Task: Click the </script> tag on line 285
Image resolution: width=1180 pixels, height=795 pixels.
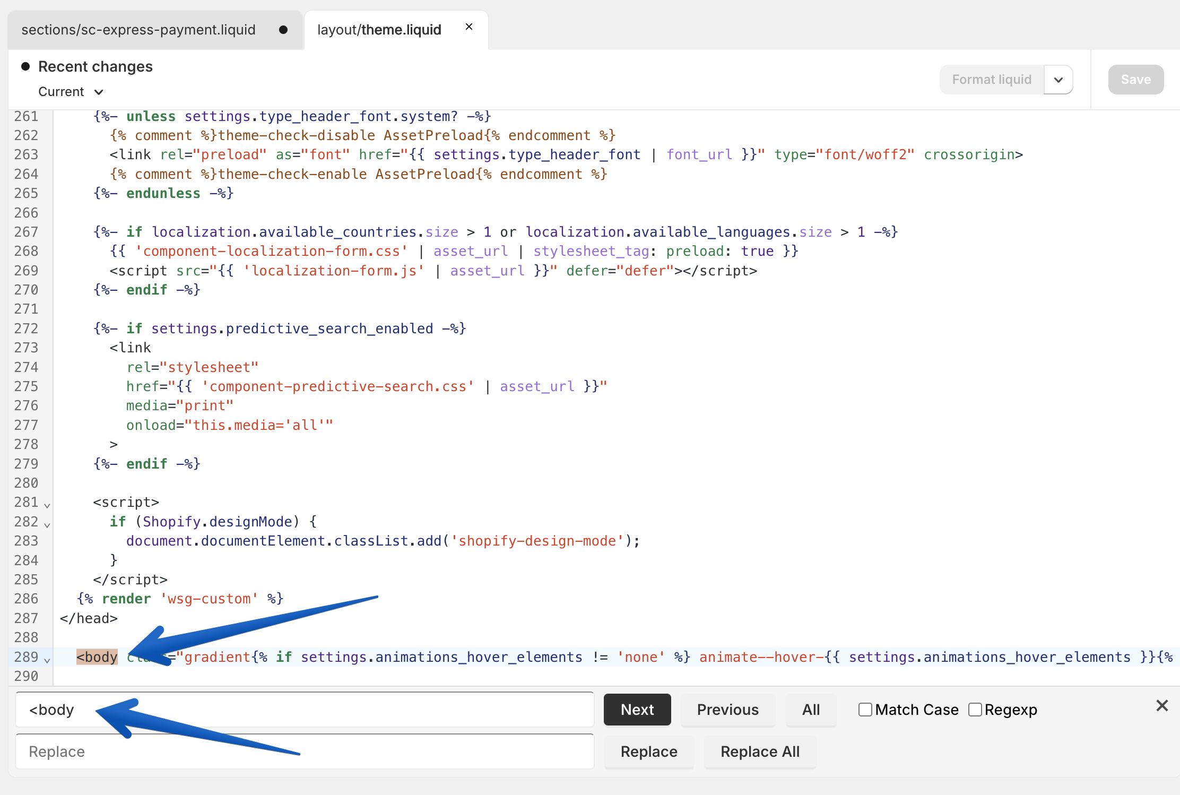Action: click(x=131, y=580)
